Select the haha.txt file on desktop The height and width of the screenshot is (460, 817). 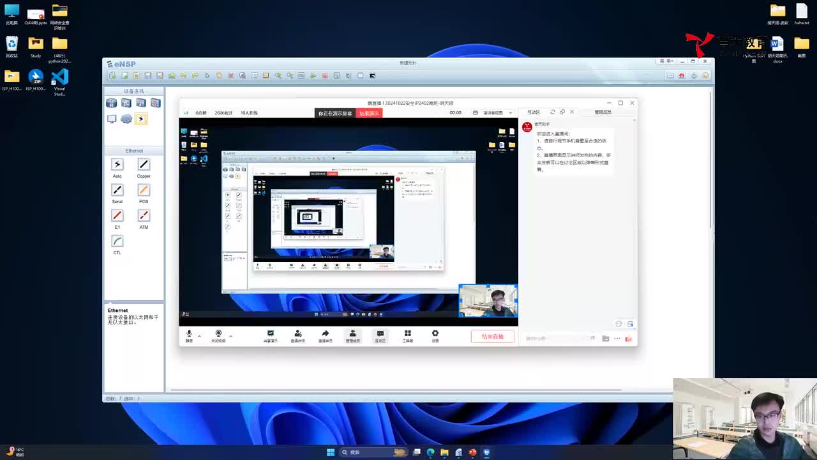click(802, 14)
